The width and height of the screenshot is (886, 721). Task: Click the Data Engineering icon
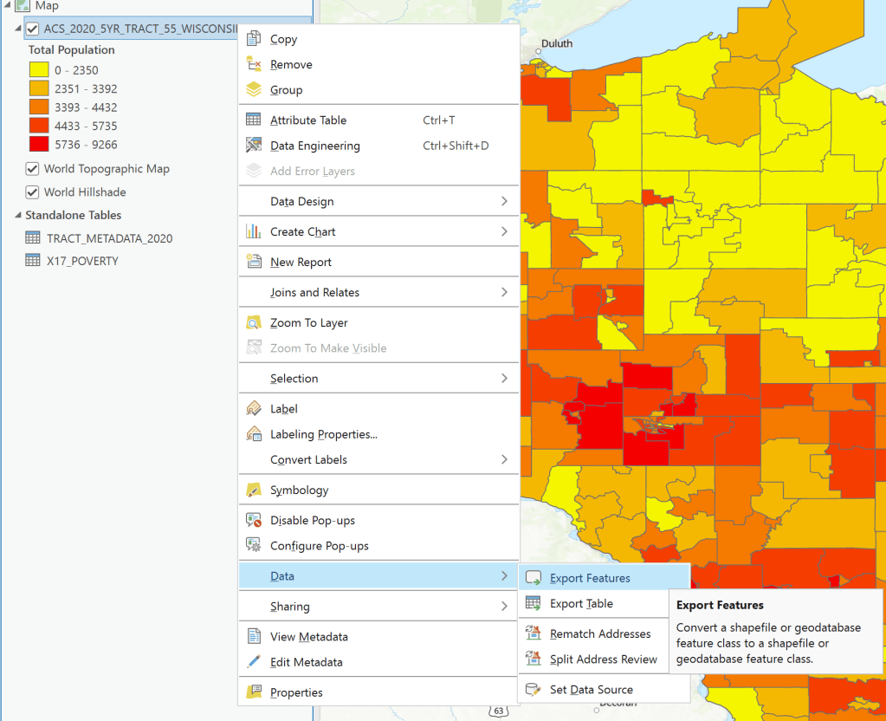pyautogui.click(x=254, y=146)
